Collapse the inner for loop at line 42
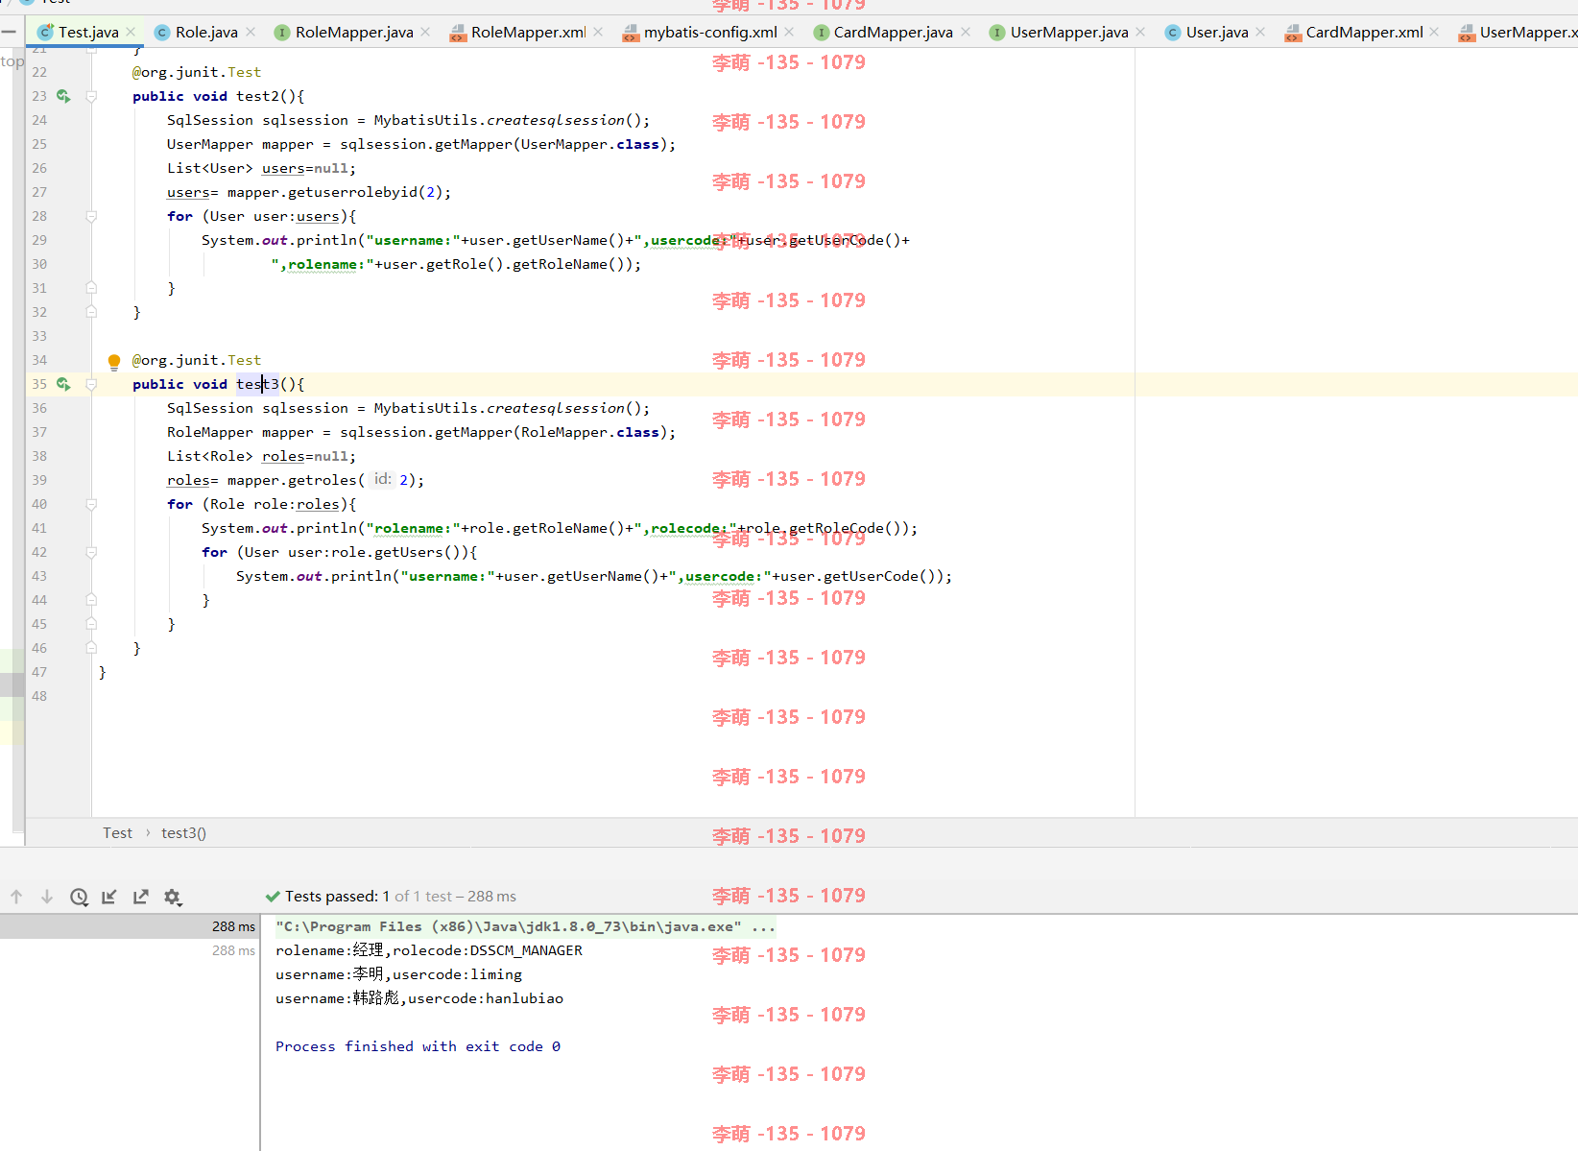1578x1151 pixels. coord(91,552)
